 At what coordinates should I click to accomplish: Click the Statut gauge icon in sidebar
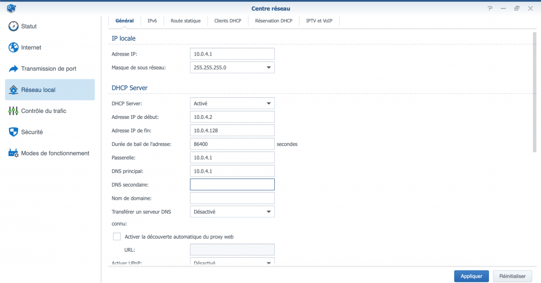tap(14, 26)
